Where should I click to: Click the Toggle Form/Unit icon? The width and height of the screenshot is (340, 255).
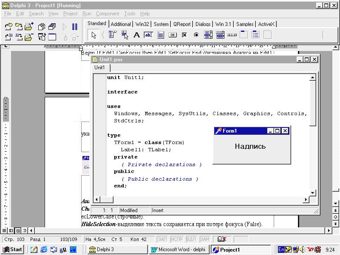coord(42,37)
